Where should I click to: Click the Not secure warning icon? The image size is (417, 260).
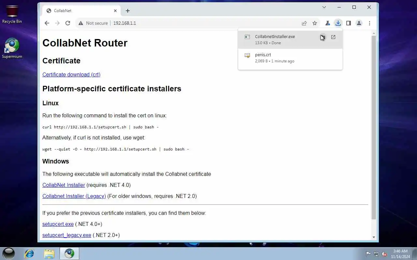(80, 23)
